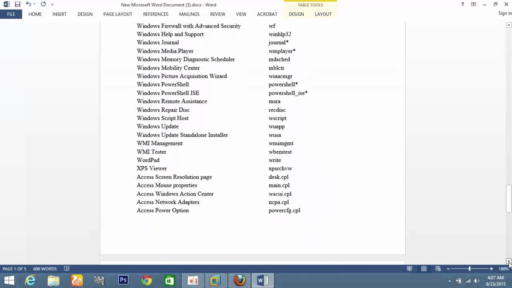The height and width of the screenshot is (288, 512).
Task: Click the zoom slider handle
Action: click(x=470, y=269)
